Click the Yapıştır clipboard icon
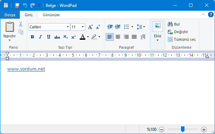The height and width of the screenshot is (134, 215). [10, 27]
